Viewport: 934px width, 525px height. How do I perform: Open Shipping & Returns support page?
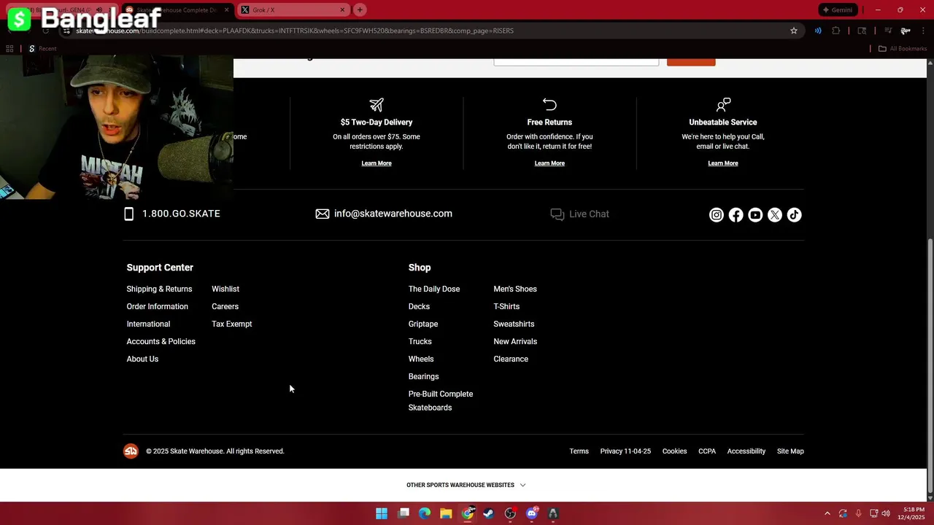(159, 289)
